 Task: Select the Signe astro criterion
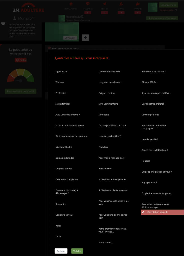(x=61, y=72)
